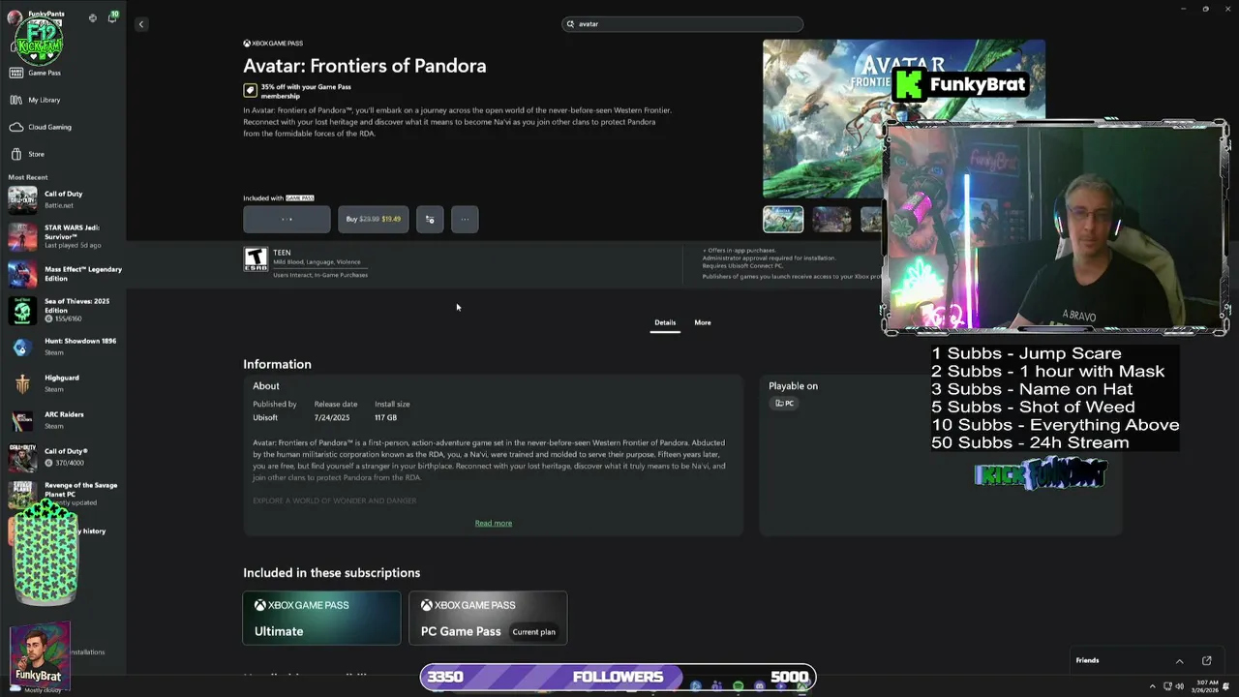Click the Spotify icon in the taskbar
1239x697 pixels.
click(738, 686)
